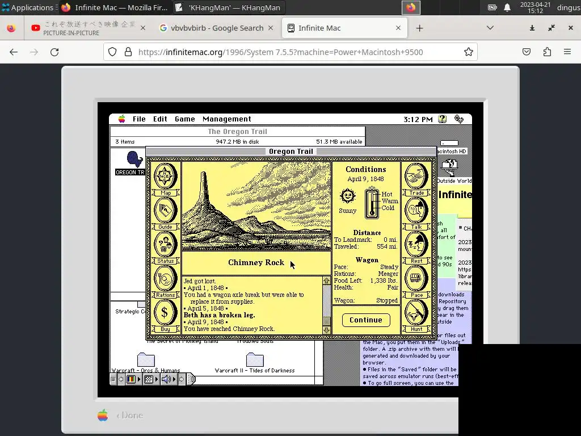This screenshot has height=436, width=581.
Task: Open monitor resolution control strip module
Action: [151, 379]
